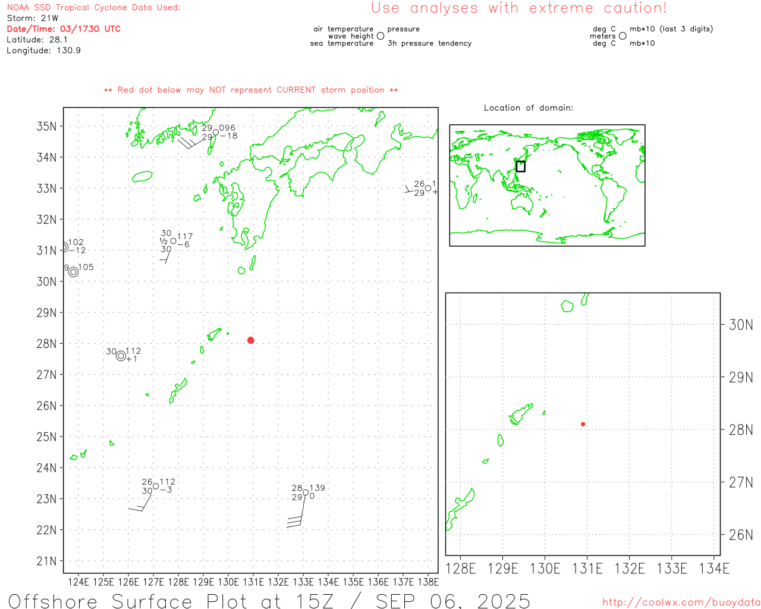The height and width of the screenshot is (609, 761).
Task: Click the '124E' longitude label on main map
Action: pos(78,582)
